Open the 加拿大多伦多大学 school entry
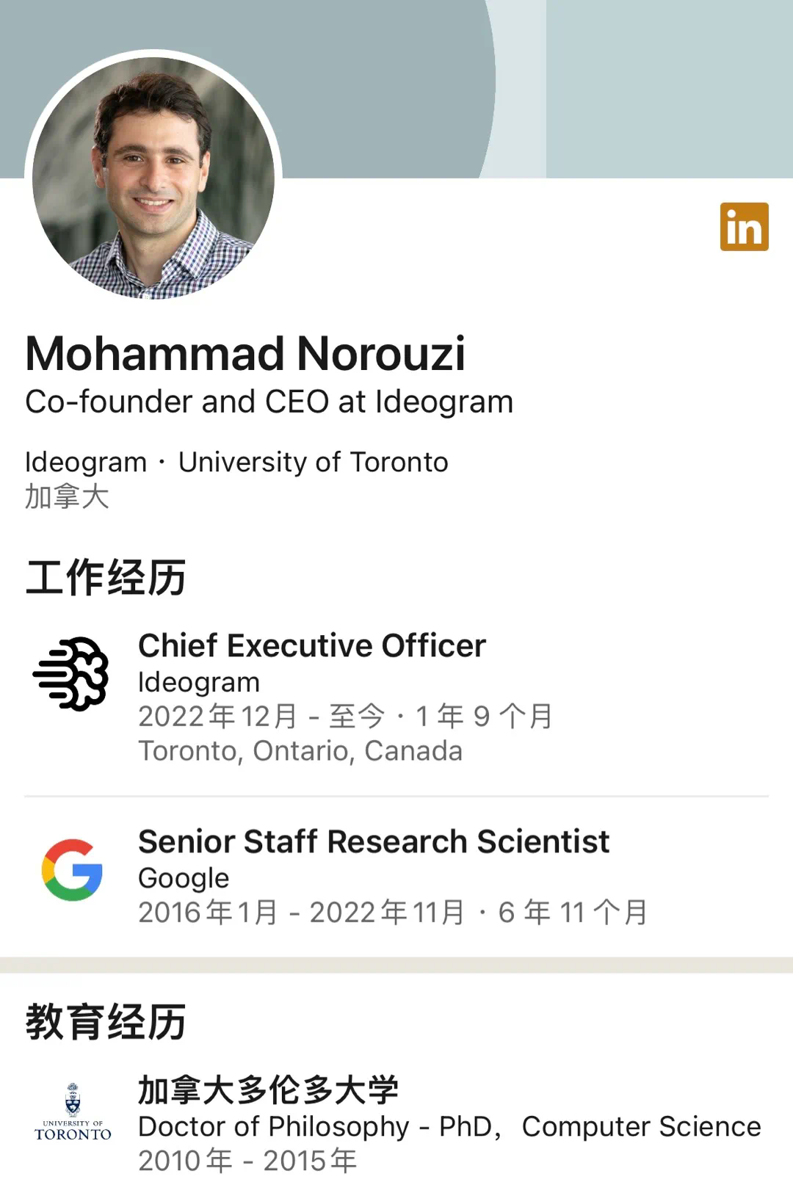 coord(268,1090)
